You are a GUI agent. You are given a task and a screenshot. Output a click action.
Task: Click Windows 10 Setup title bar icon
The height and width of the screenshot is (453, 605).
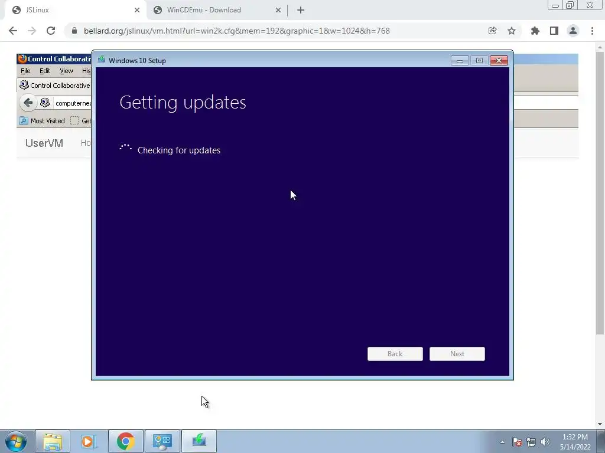(102, 60)
